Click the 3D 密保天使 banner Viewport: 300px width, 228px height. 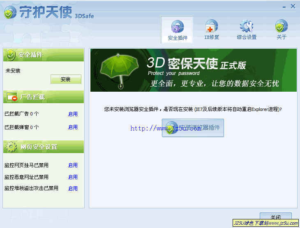pyautogui.click(x=194, y=70)
